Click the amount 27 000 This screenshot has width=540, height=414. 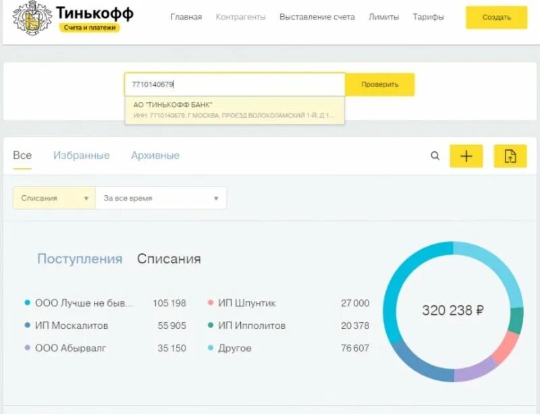pyautogui.click(x=355, y=303)
